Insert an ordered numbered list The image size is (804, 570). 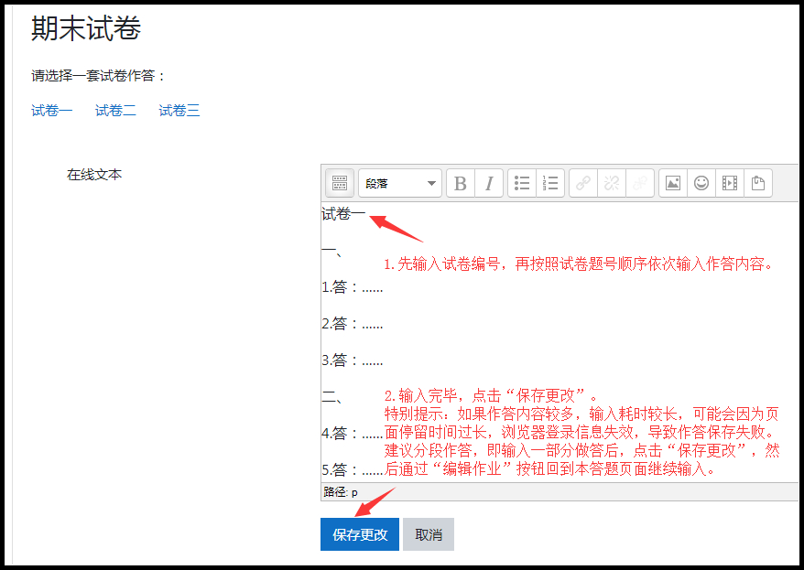pos(550,183)
